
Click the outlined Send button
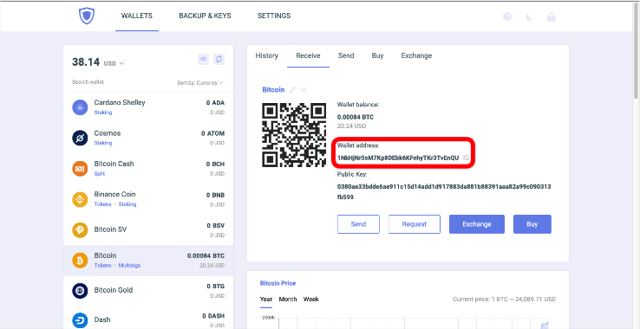358,224
